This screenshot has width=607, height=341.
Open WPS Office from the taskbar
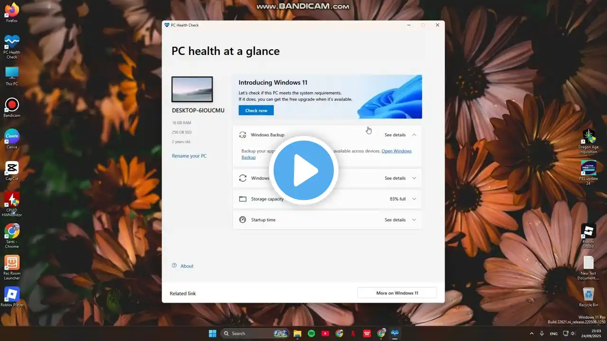(367, 333)
